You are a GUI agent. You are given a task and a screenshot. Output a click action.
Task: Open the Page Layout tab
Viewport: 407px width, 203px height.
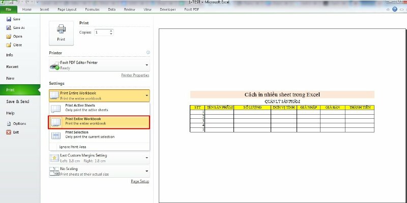[67, 10]
